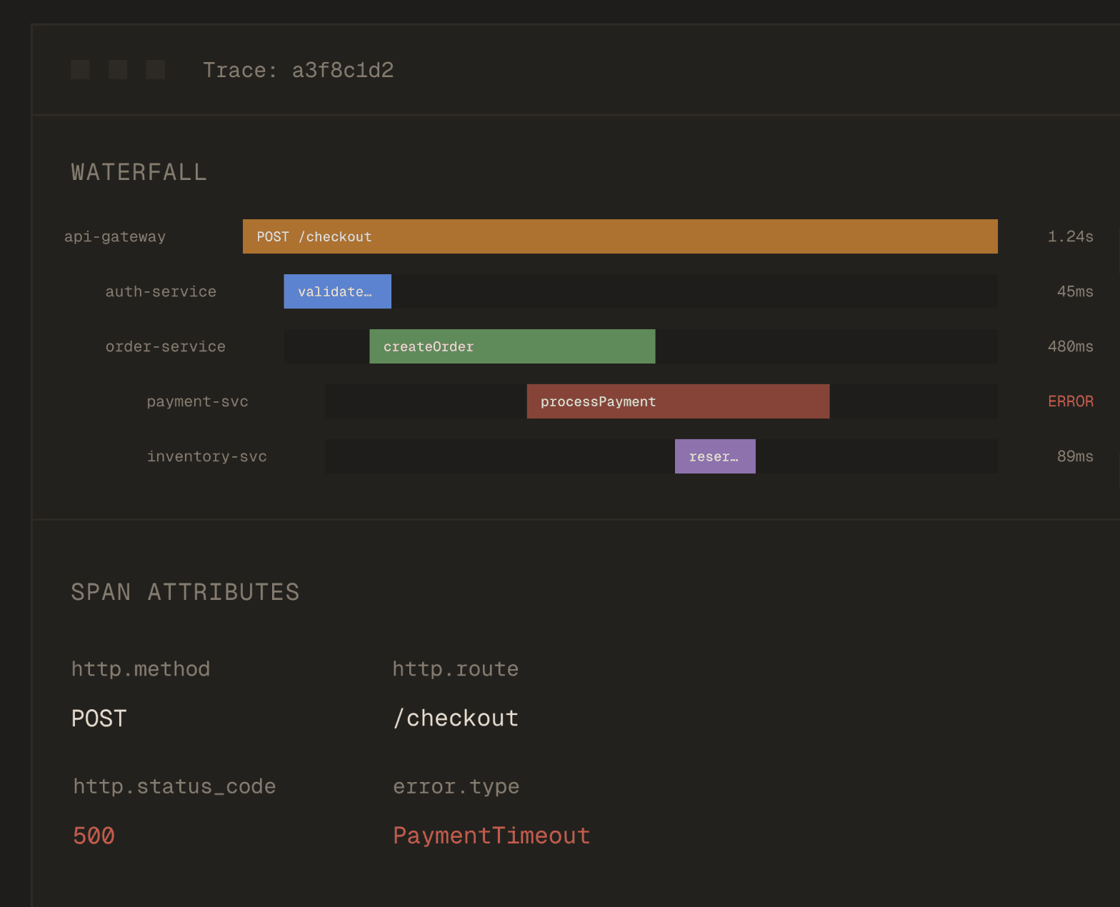
Task: Select the payment-svc row label
Action: pos(197,401)
